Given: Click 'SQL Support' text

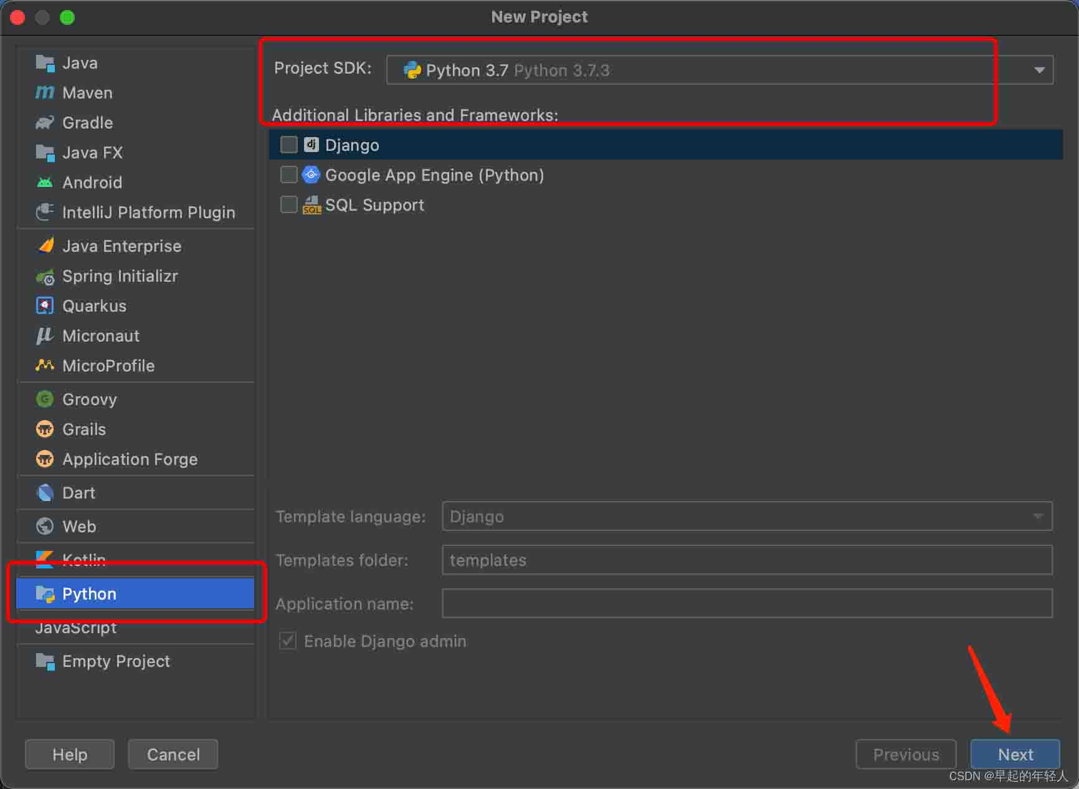Looking at the screenshot, I should [374, 205].
